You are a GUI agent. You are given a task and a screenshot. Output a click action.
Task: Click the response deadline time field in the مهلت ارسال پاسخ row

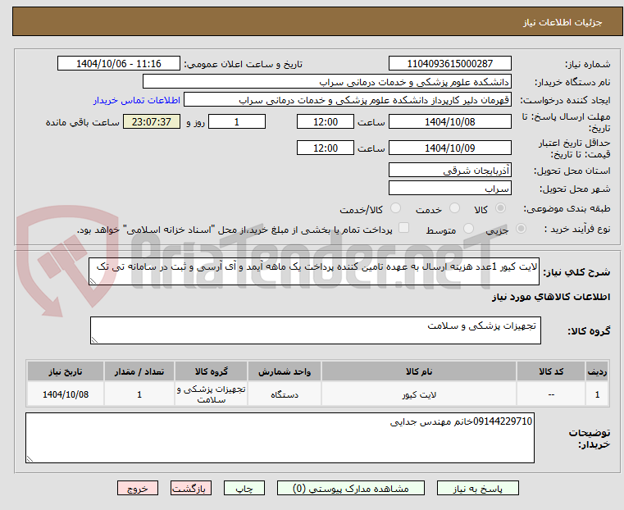326,121
